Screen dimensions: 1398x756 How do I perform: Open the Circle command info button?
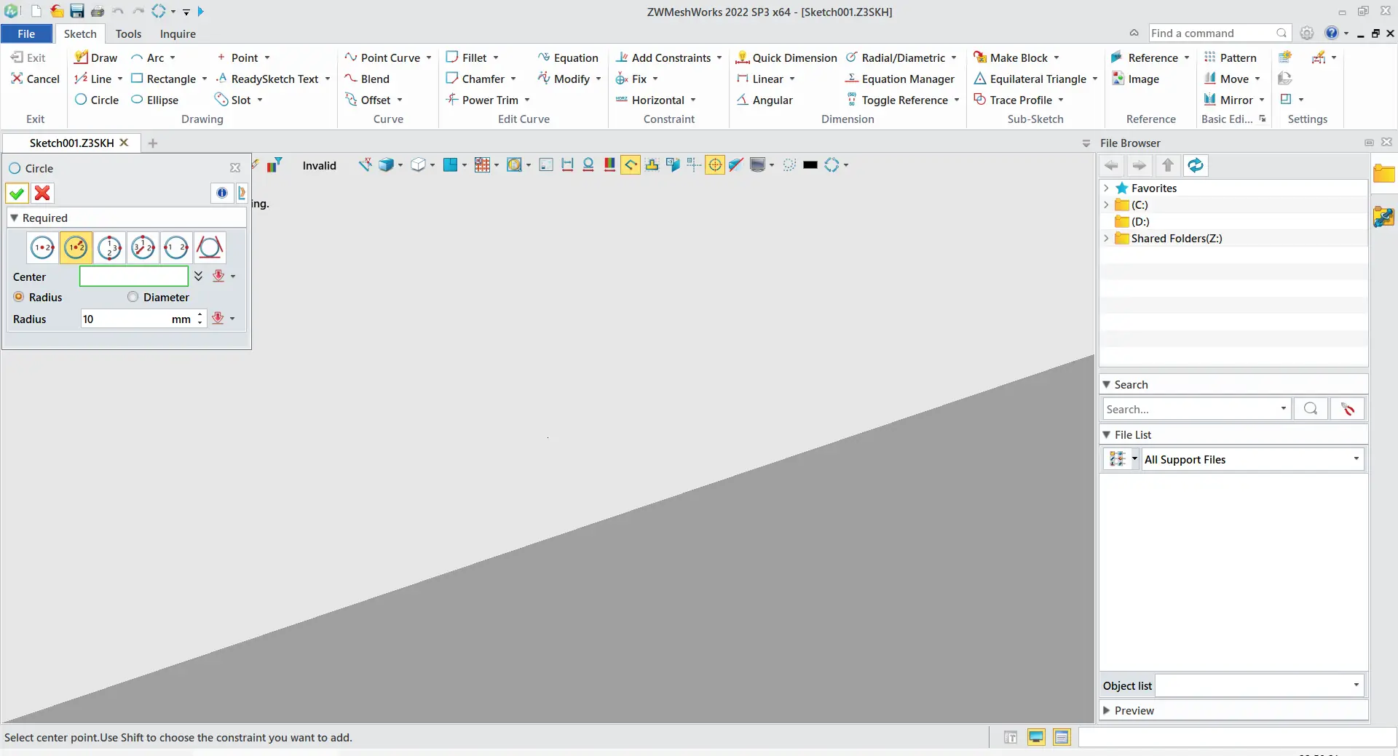[x=222, y=193]
